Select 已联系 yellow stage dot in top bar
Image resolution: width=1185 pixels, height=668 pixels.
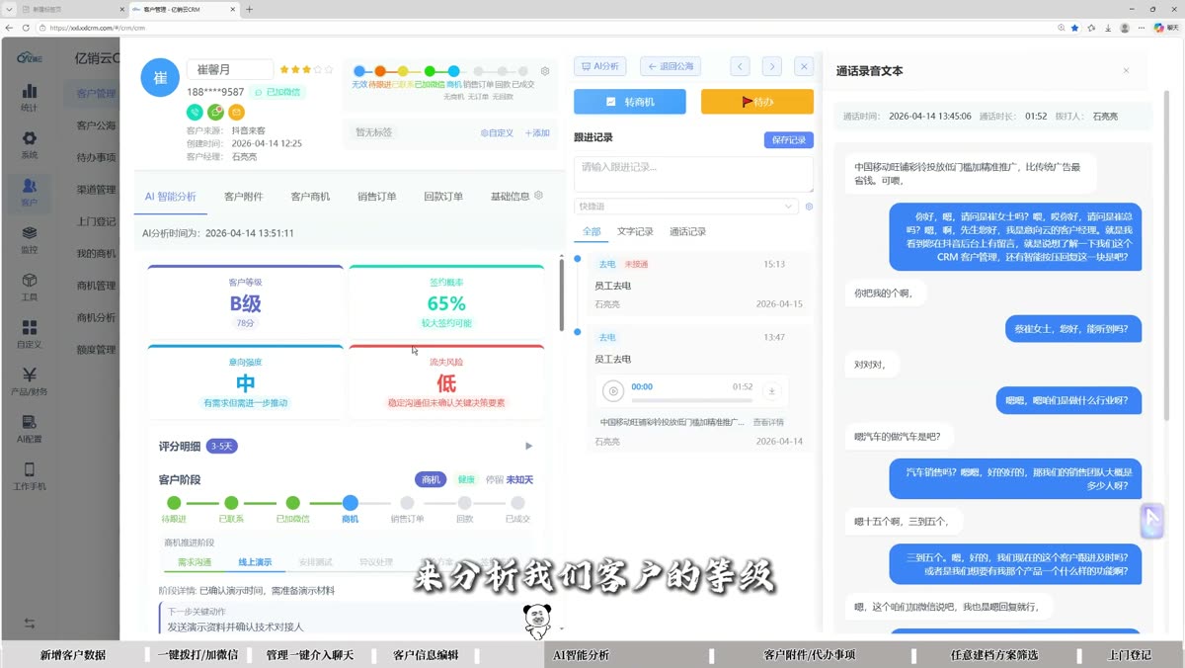point(405,71)
